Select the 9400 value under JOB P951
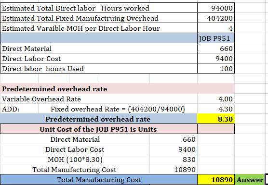Viewport: 268px width, 185px height. (216, 59)
